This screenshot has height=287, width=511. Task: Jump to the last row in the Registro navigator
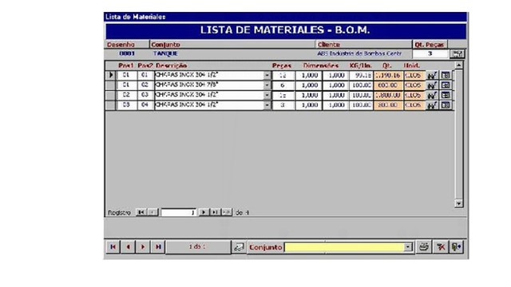(215, 212)
